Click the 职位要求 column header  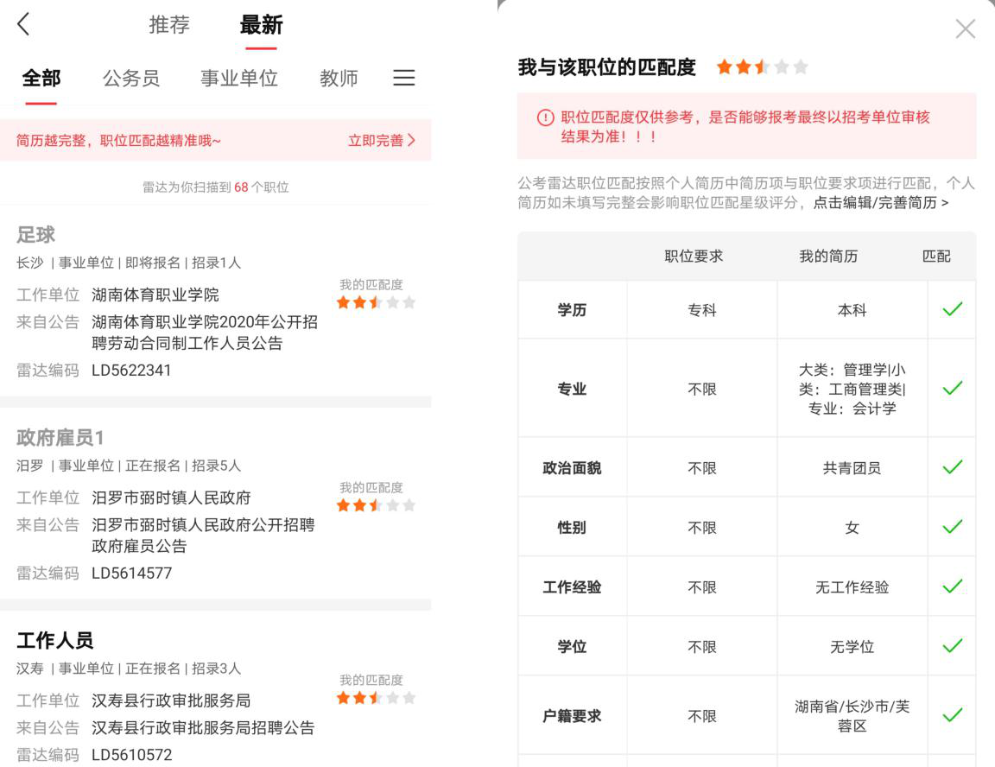tap(694, 257)
